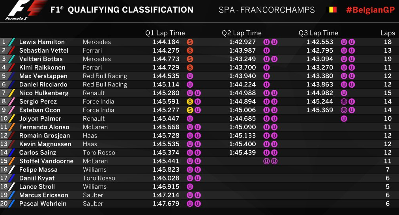The image size is (399, 215).
Task: Click Hamilton's Q3 time 1:42.553
Action: (x=320, y=42)
